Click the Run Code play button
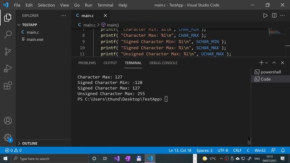 coord(265,15)
